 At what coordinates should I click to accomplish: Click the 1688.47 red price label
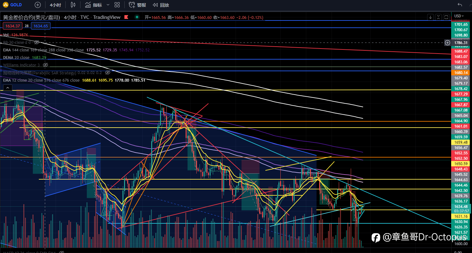pos(461,51)
